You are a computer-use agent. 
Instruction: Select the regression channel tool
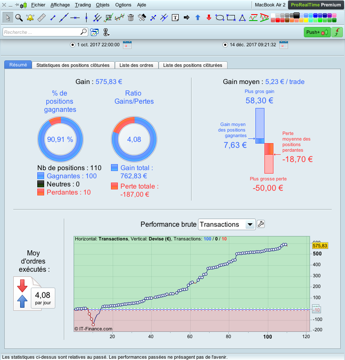tap(120, 18)
